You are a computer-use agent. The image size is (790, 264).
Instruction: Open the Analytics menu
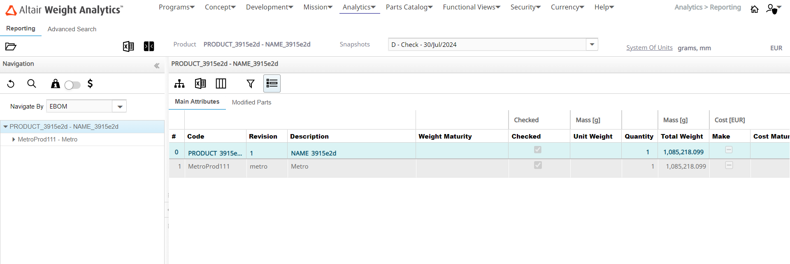pos(359,7)
